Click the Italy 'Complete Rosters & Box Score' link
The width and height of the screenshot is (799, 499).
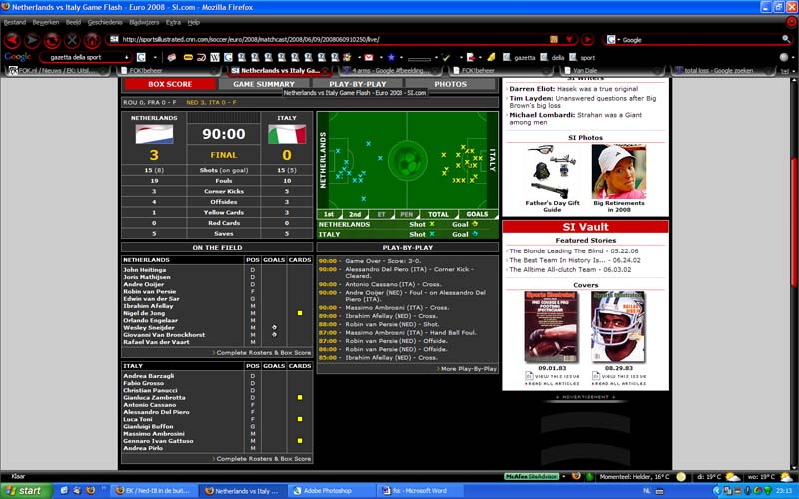[x=262, y=459]
